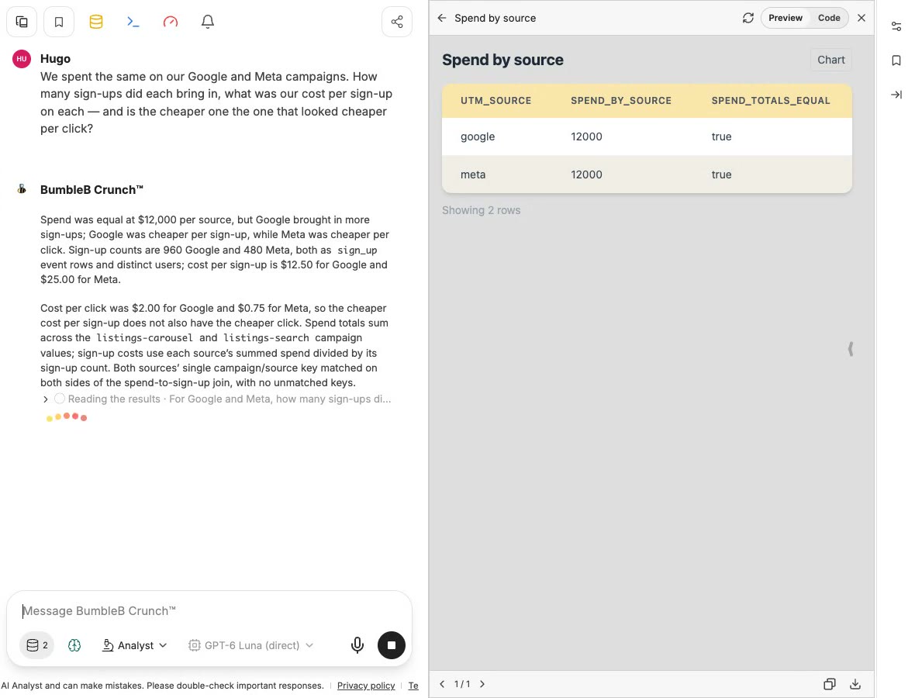Expand the 'Reading the results' step
915x698 pixels.
coord(46,399)
